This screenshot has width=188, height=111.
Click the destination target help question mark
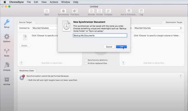pos(123,63)
